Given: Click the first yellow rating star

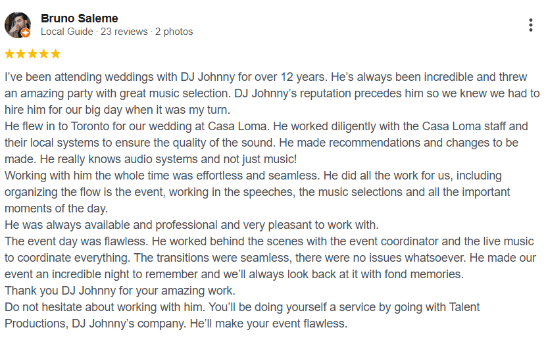Looking at the screenshot, I should pos(10,54).
